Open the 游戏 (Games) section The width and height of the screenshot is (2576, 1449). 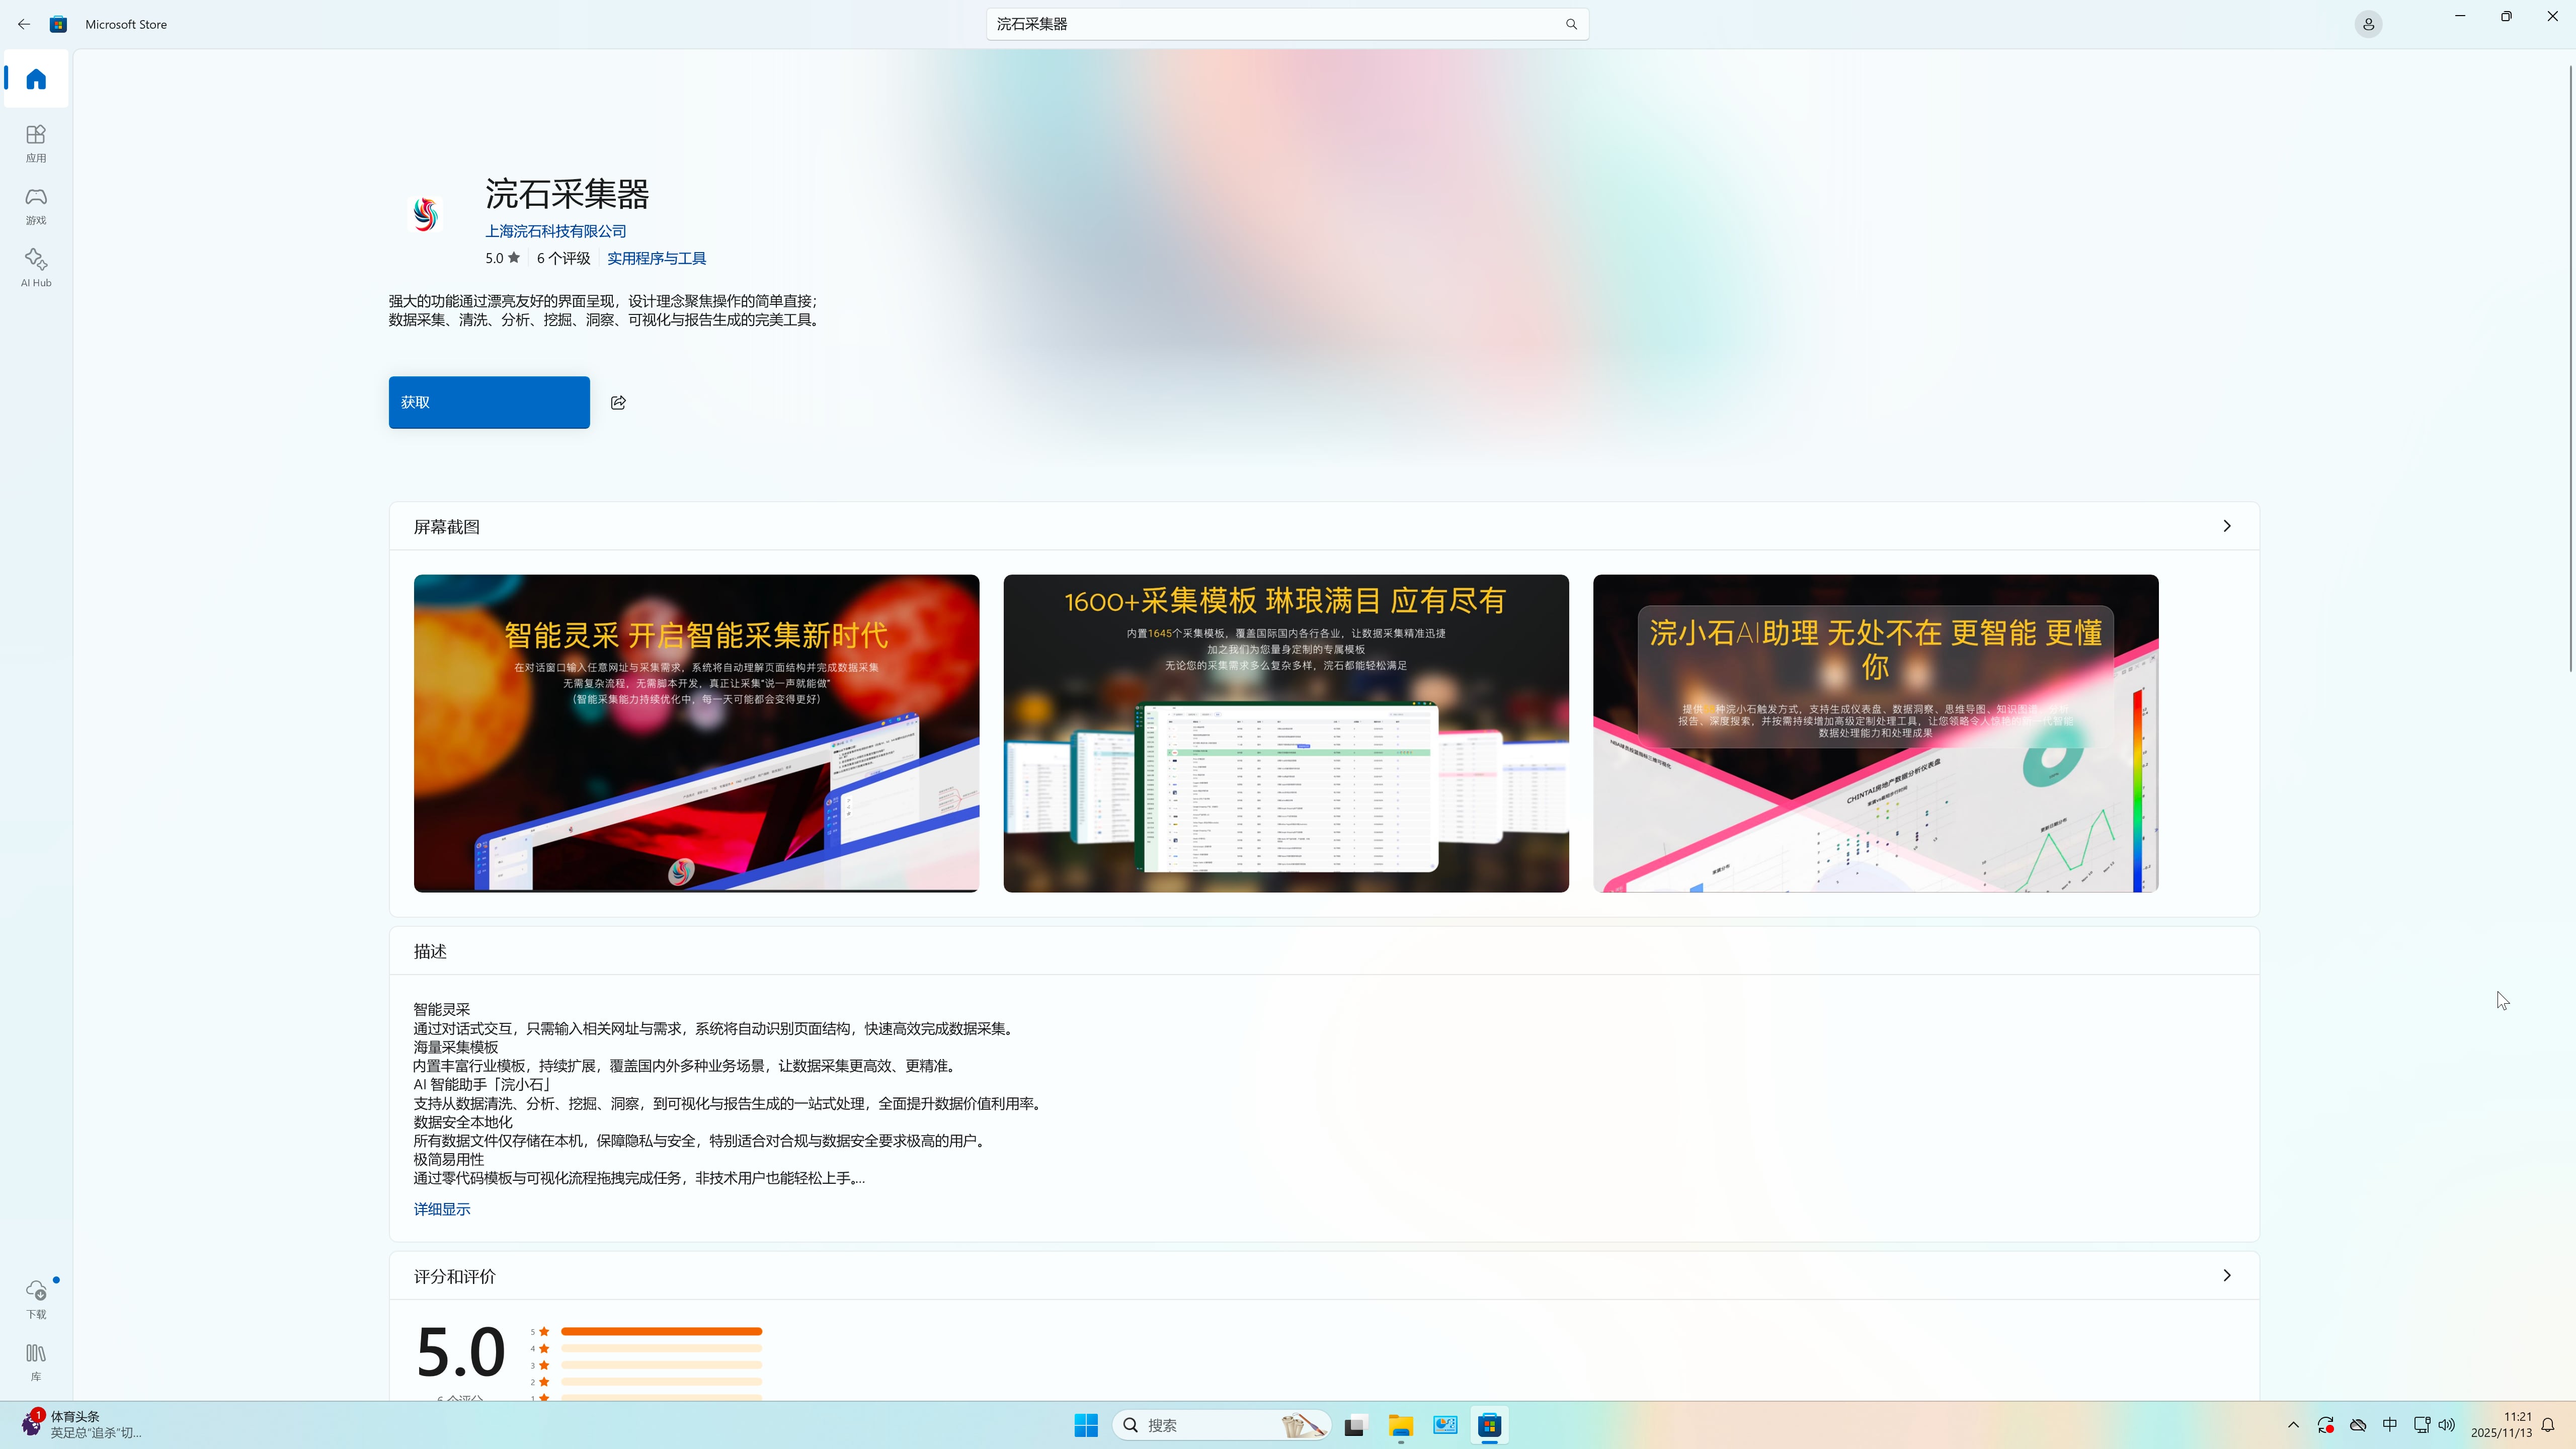pyautogui.click(x=36, y=205)
